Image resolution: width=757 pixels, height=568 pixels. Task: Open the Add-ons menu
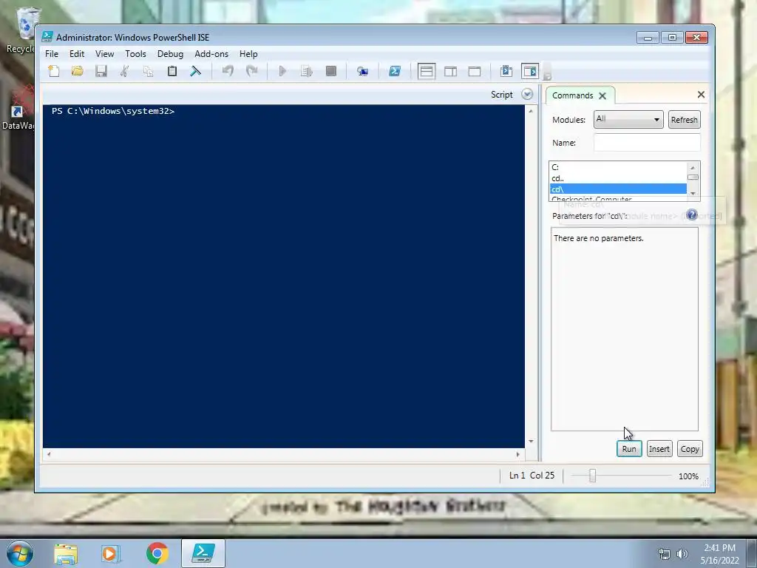coord(211,54)
